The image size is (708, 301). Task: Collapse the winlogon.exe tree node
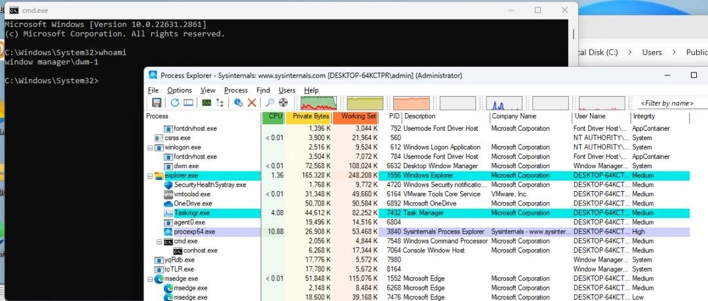150,147
